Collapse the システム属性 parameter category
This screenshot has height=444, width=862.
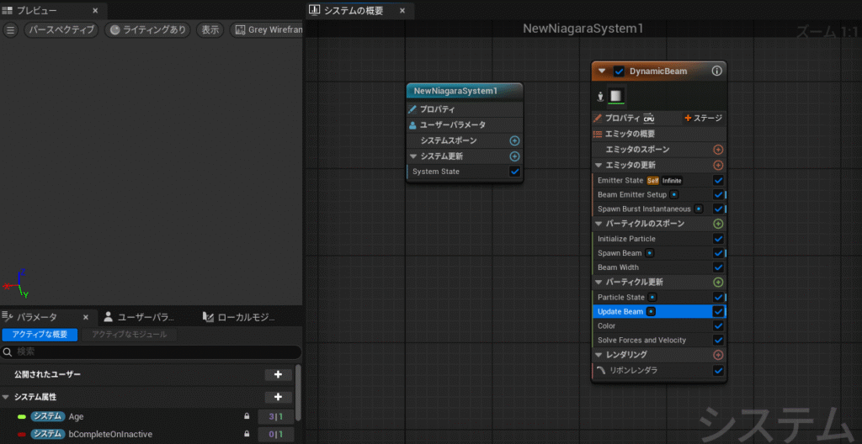pyautogui.click(x=6, y=397)
